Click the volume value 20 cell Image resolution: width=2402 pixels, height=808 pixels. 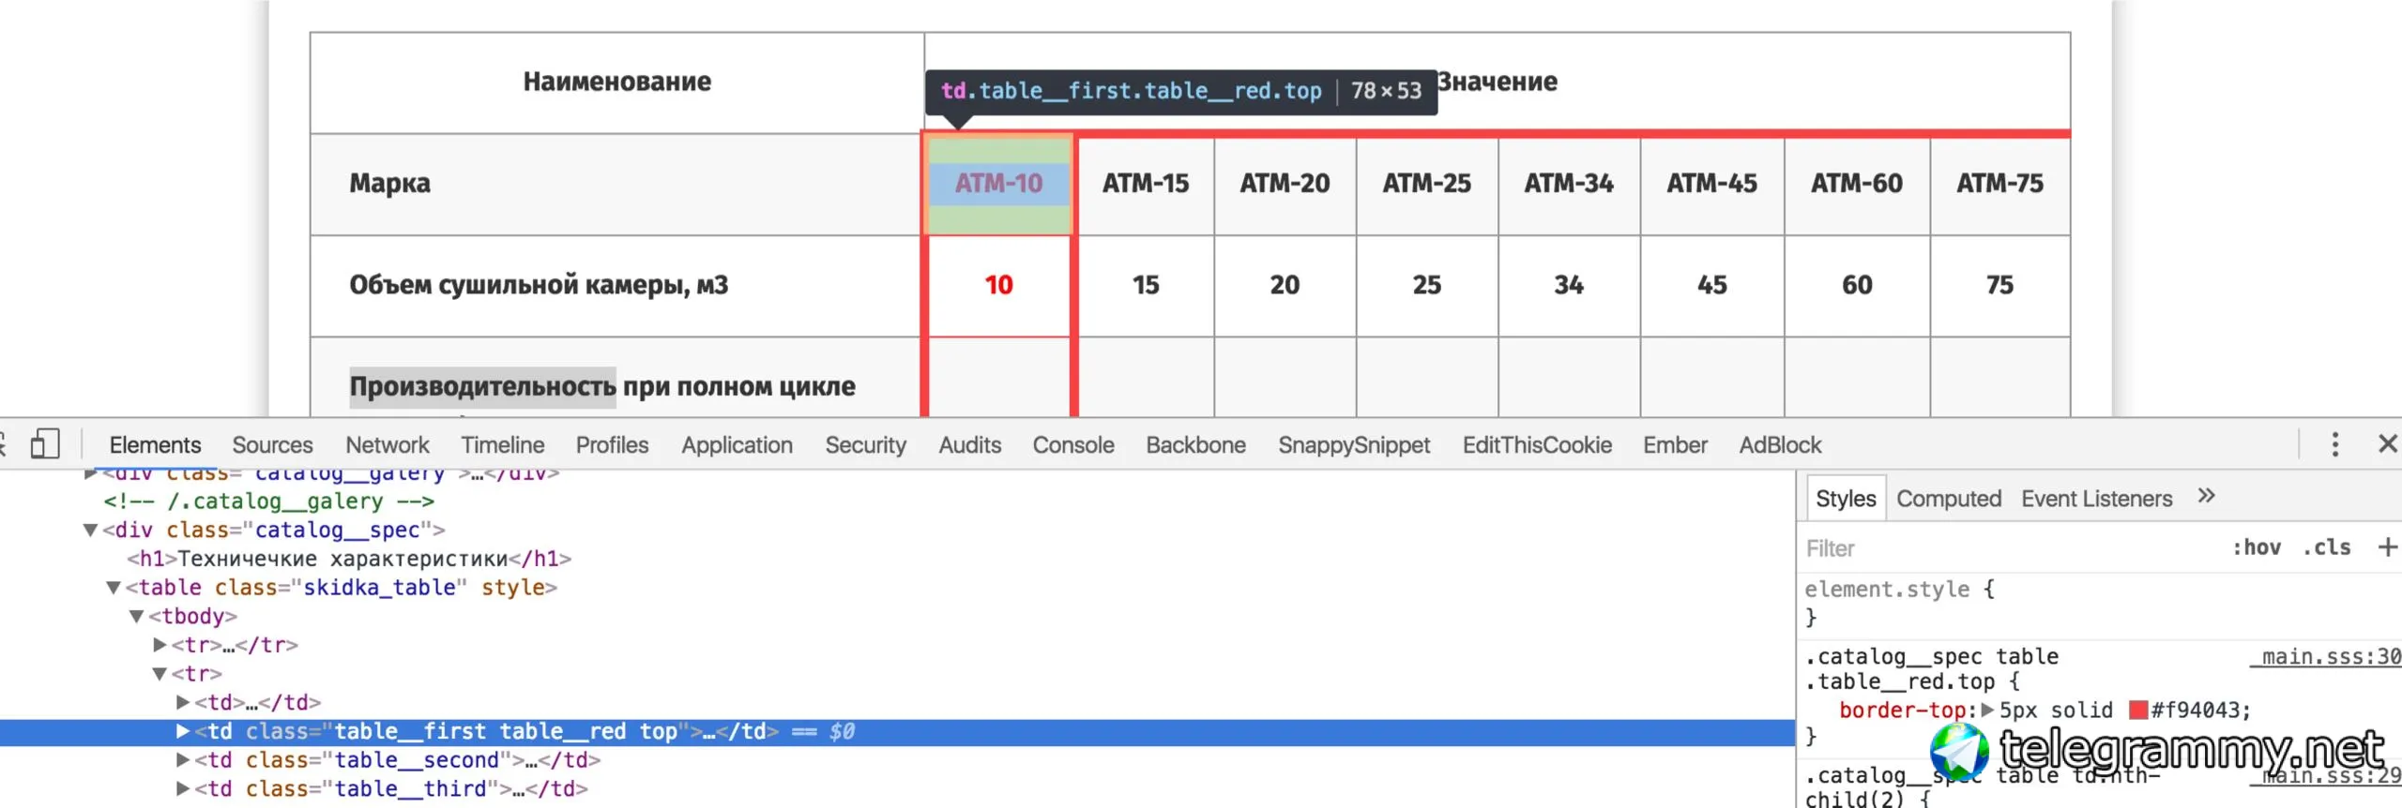pyautogui.click(x=1285, y=286)
